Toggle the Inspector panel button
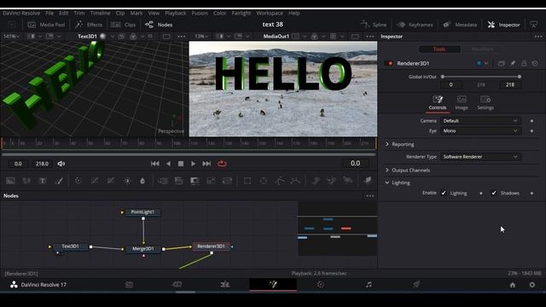The image size is (546, 307). click(504, 25)
